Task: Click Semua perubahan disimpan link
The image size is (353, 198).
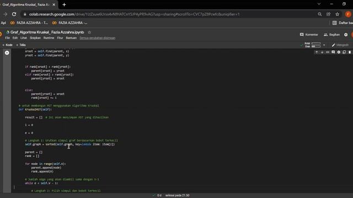Action: (x=98, y=38)
